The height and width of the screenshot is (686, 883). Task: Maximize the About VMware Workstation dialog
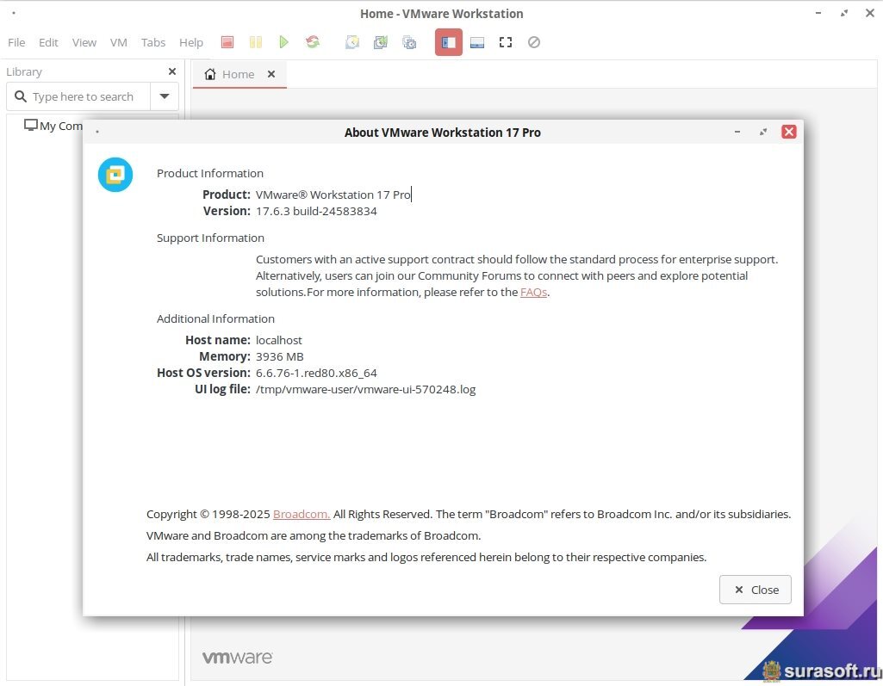click(763, 132)
